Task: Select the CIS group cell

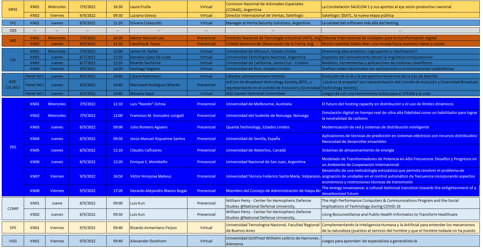Action: (13, 60)
